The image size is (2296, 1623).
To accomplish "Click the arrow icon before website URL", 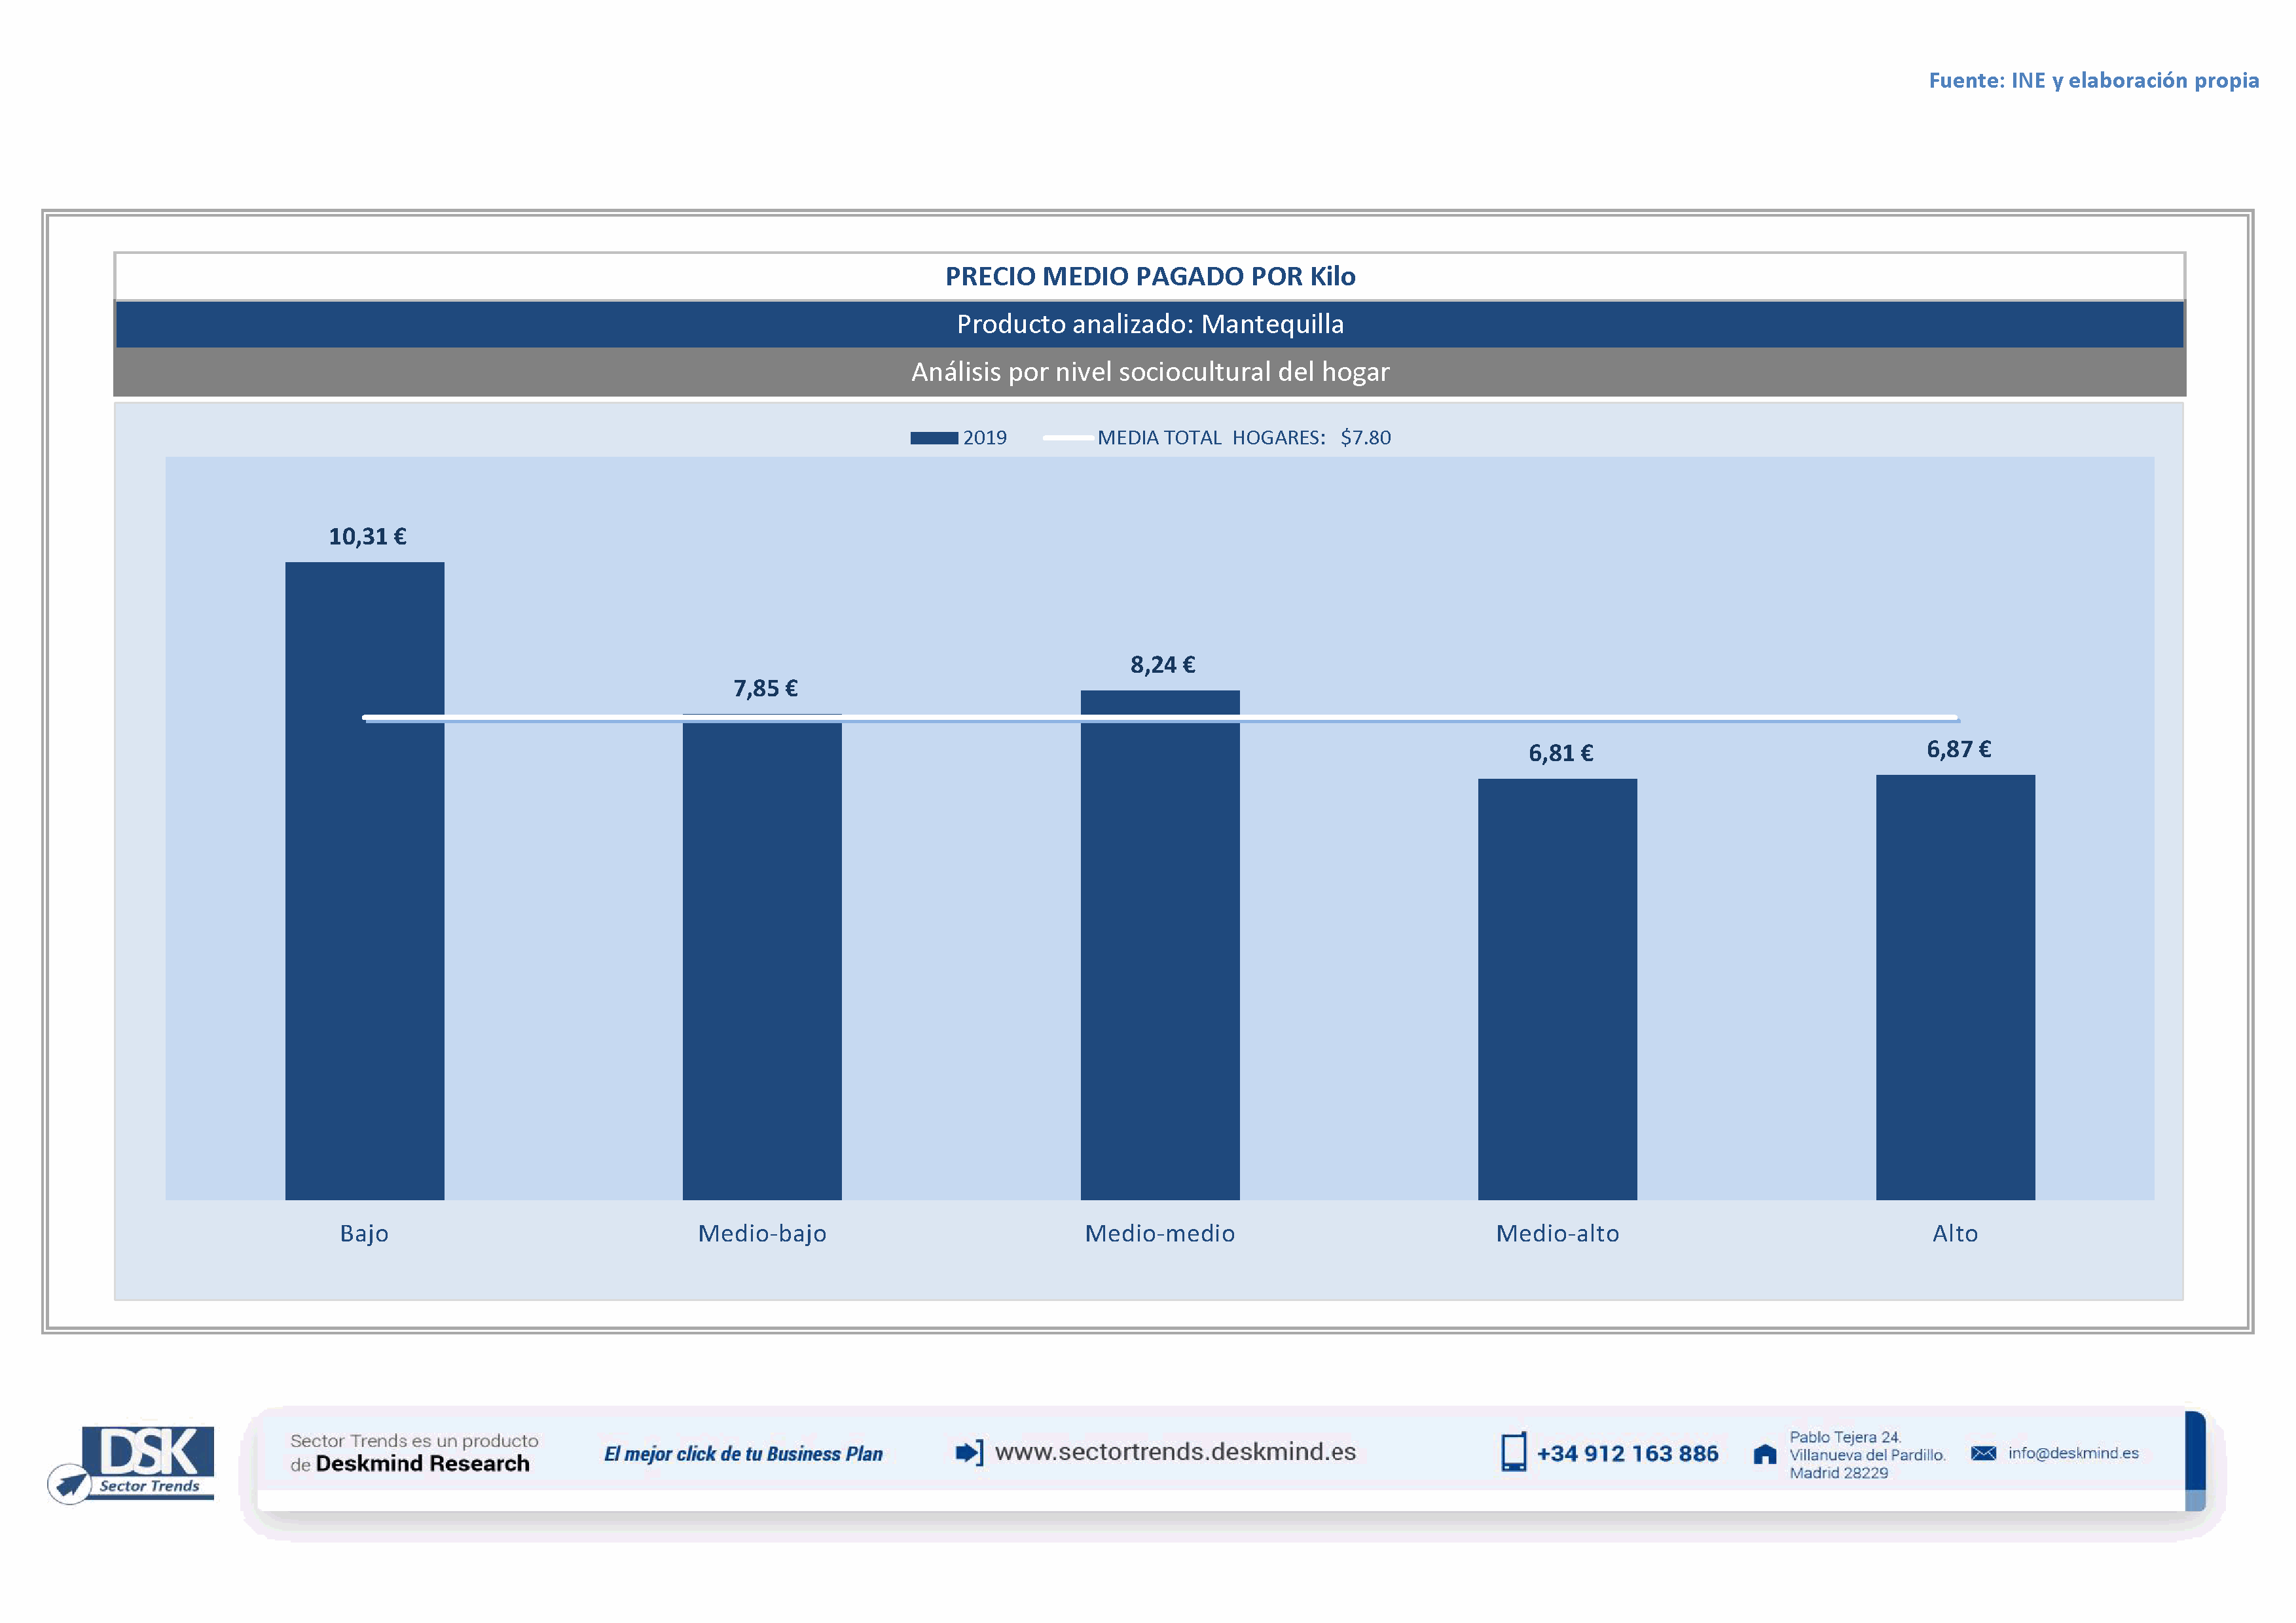I will click(x=968, y=1452).
